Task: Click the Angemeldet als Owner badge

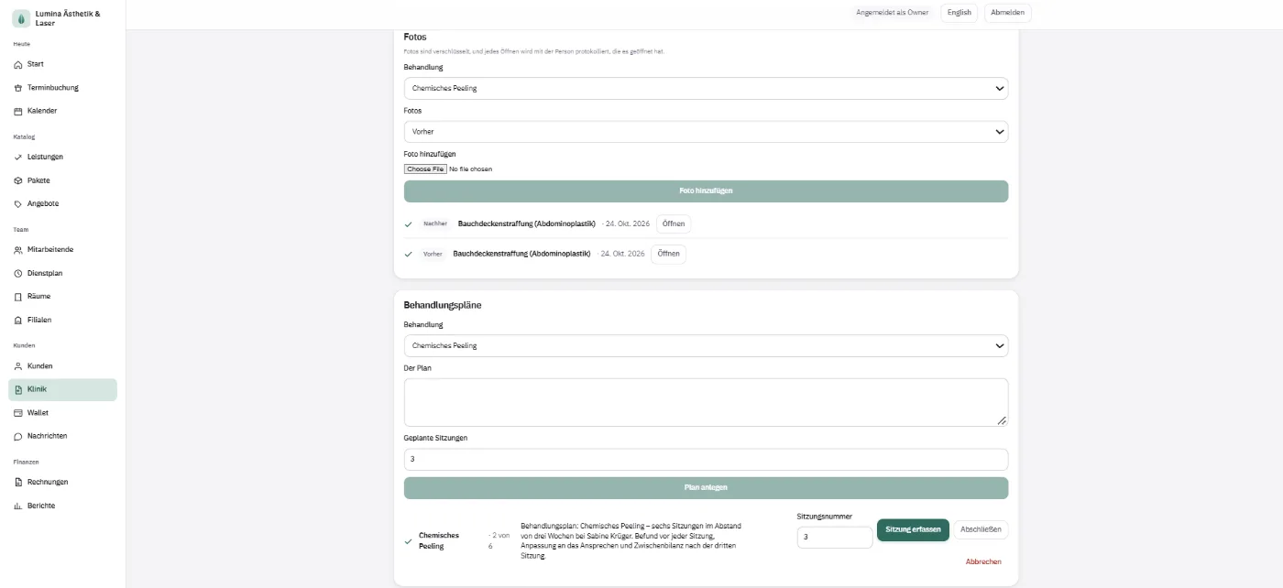Action: [893, 13]
